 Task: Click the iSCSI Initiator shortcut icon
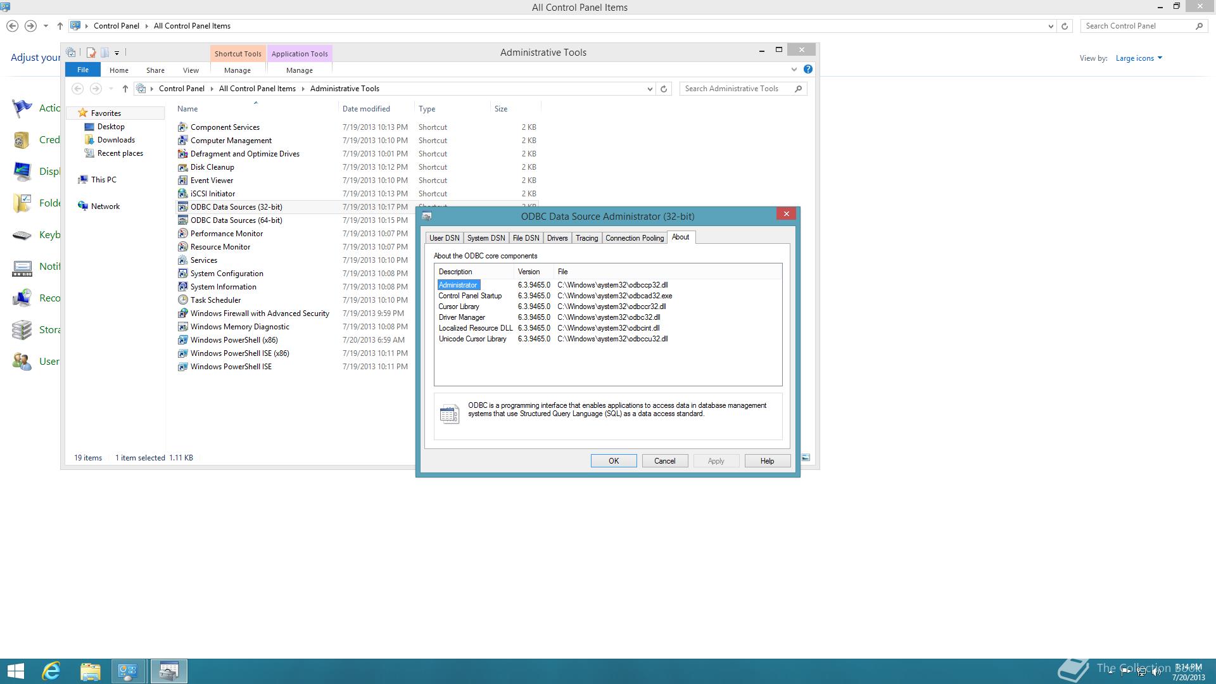182,194
